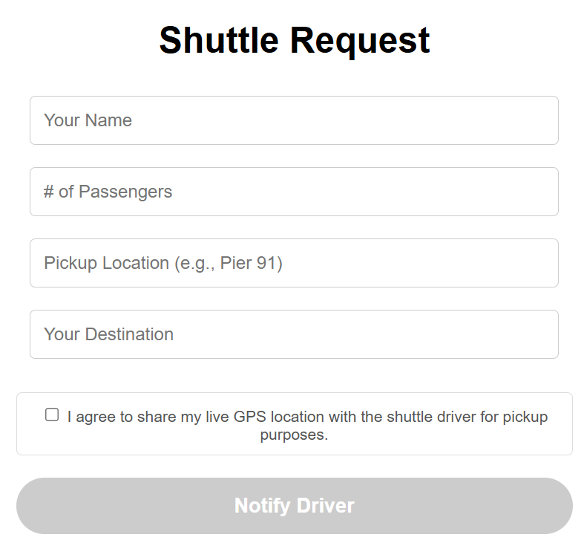
Task: Click the Your Name input field
Action: 294,120
